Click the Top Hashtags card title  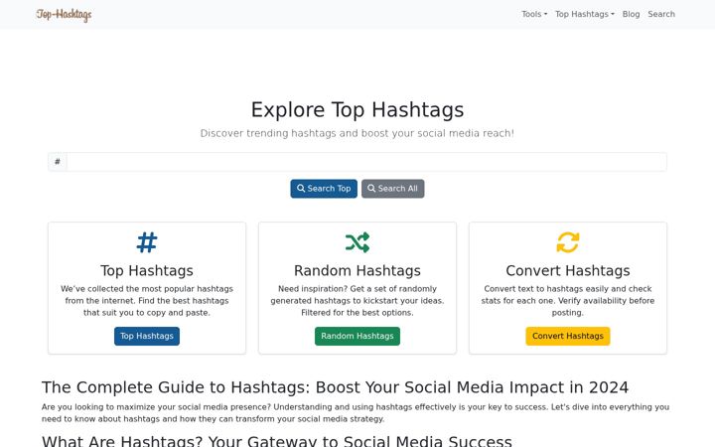pos(147,270)
